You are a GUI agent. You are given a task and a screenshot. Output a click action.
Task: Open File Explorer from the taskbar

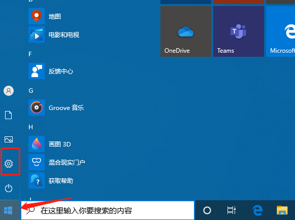[x=282, y=210]
